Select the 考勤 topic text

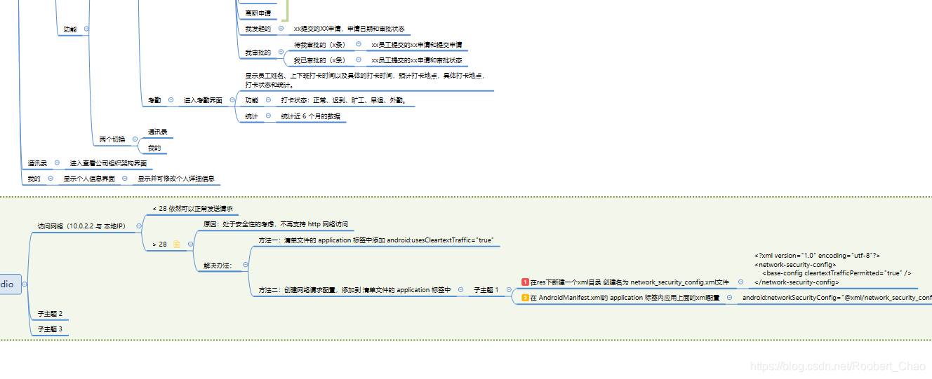(x=154, y=100)
